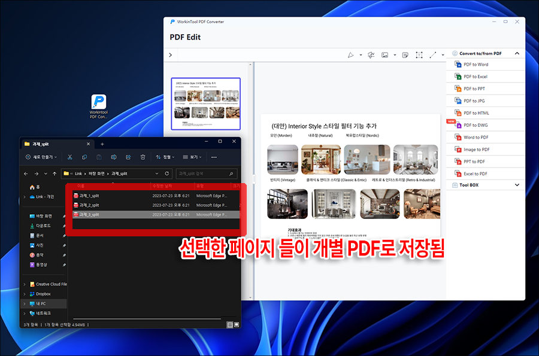Screen dimensions: 539x356
Task: Open address bar history dropdown in Explorer
Action: [157, 174]
